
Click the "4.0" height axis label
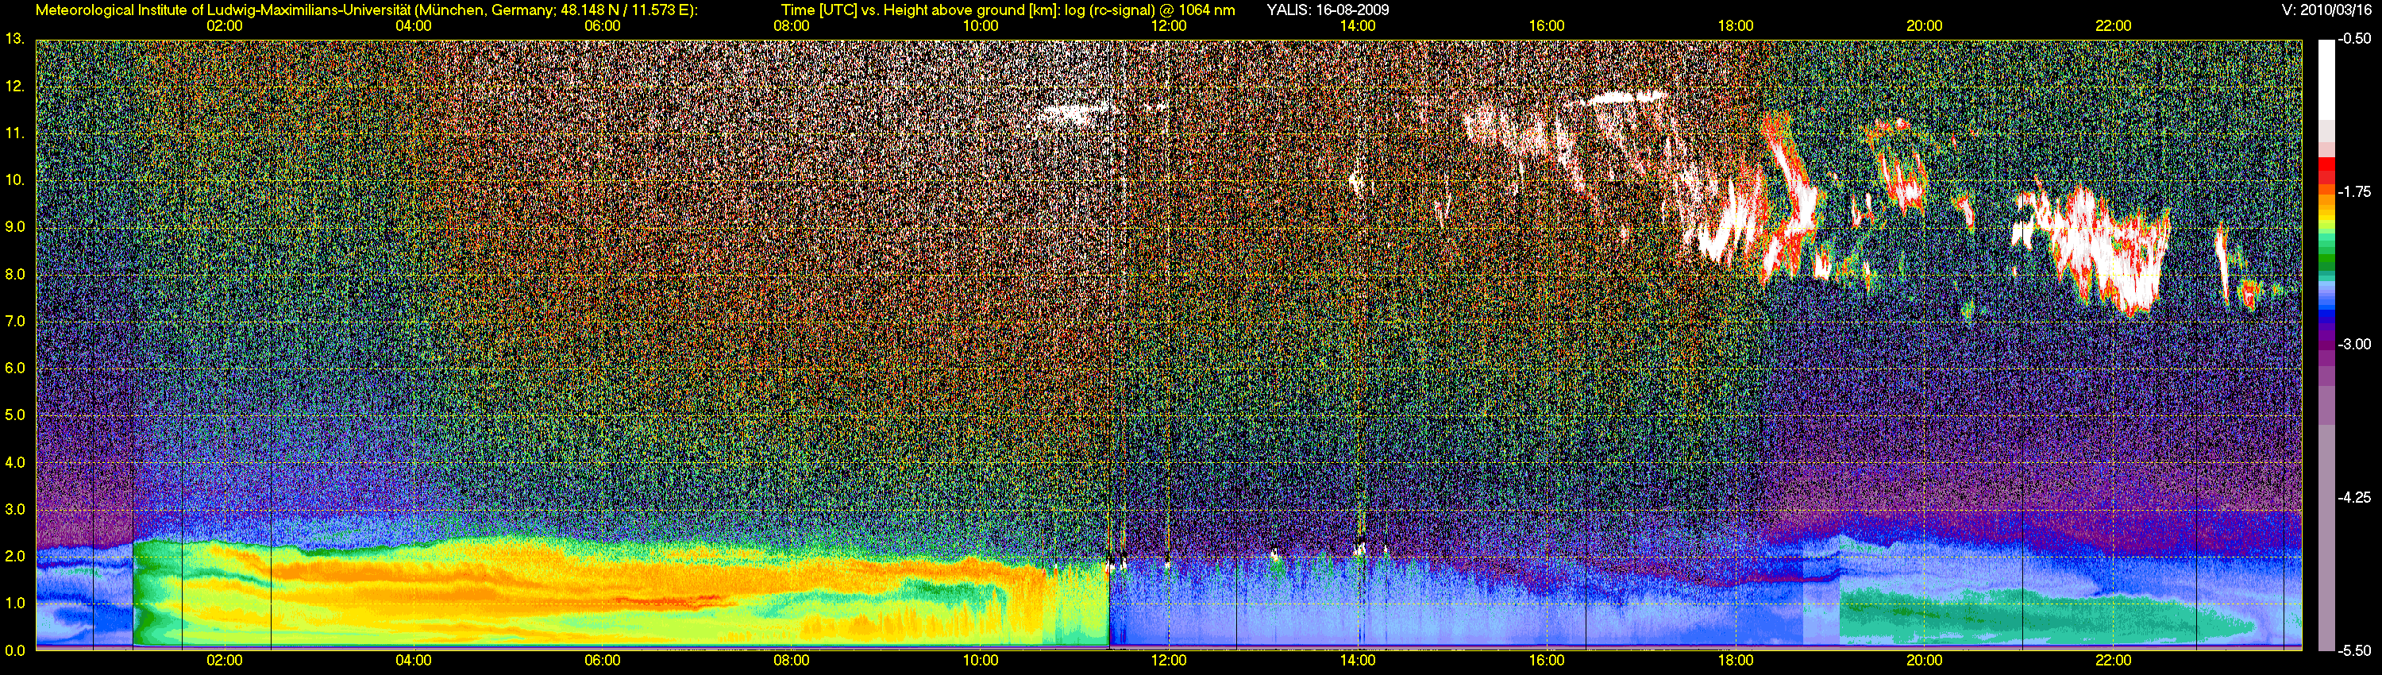pos(15,462)
